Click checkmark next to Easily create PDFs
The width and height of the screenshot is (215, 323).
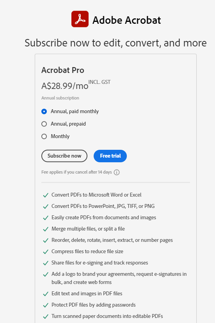point(46,218)
